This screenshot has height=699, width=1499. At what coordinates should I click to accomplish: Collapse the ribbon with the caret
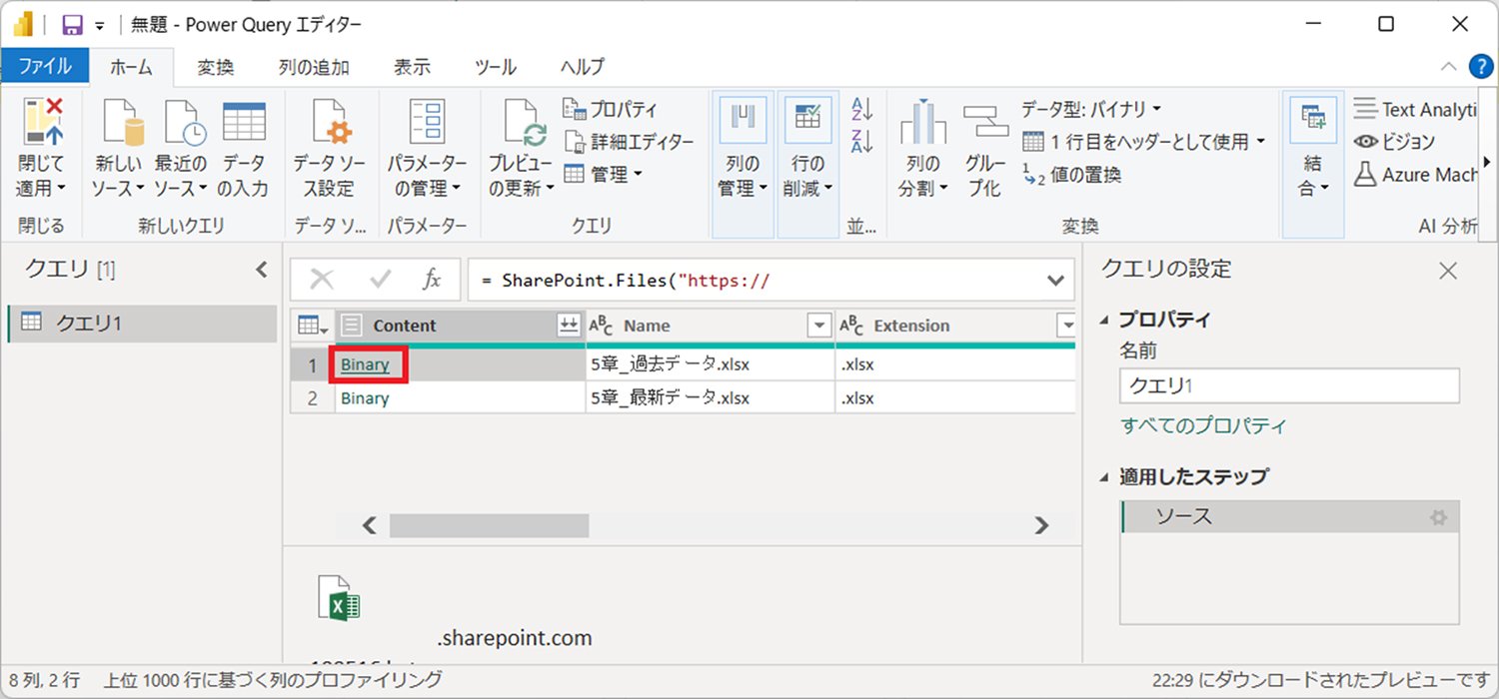coord(1448,67)
